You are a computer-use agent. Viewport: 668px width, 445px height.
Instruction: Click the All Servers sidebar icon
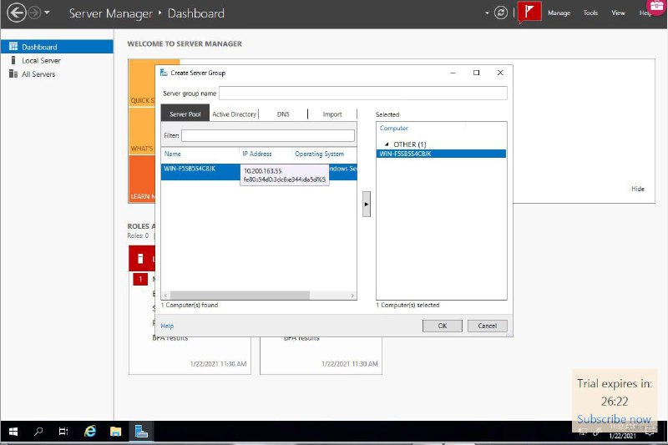(x=13, y=73)
